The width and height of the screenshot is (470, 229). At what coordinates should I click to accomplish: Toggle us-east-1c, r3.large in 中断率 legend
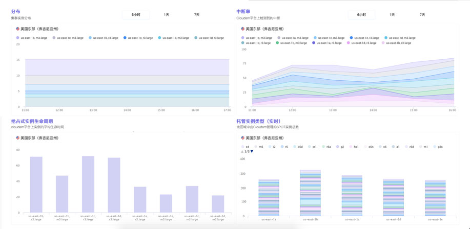tap(257, 43)
